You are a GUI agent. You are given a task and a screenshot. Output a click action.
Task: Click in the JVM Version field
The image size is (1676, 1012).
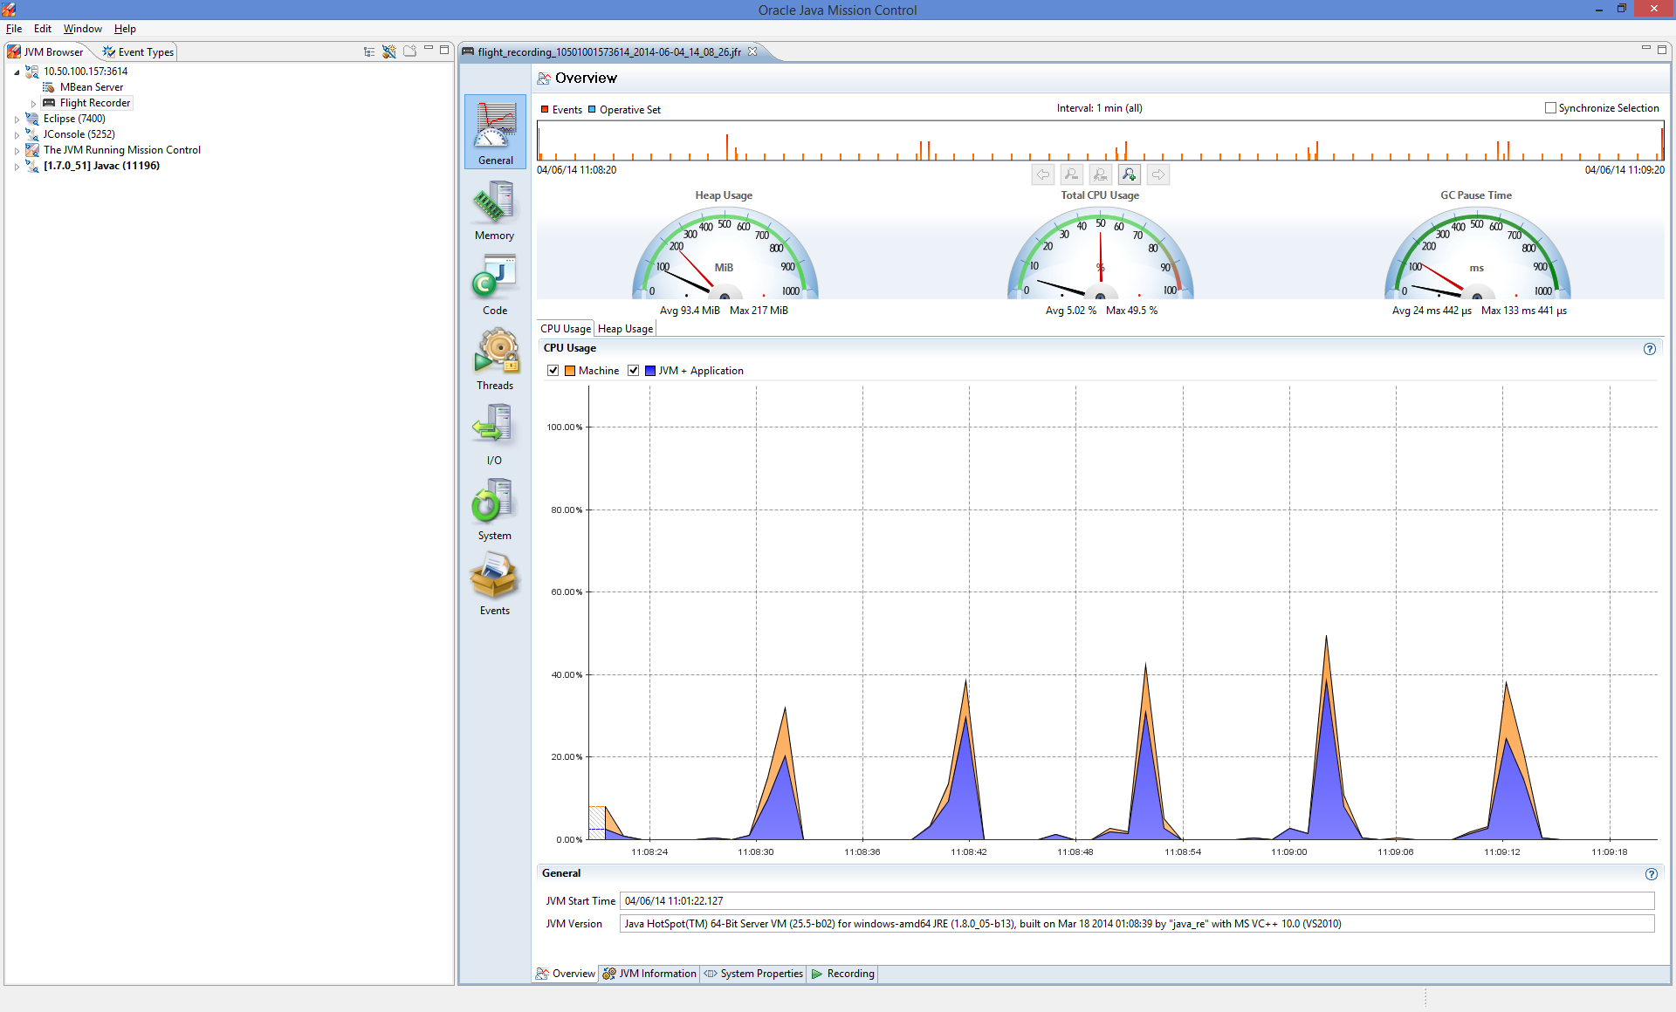(x=1137, y=923)
